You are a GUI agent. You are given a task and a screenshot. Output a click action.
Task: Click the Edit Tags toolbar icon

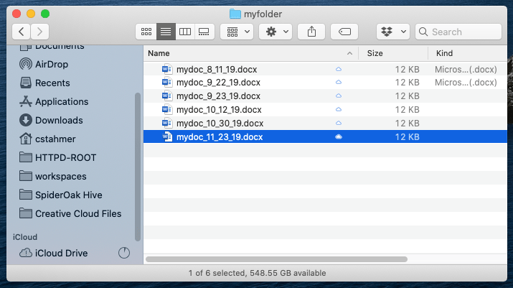coord(344,32)
